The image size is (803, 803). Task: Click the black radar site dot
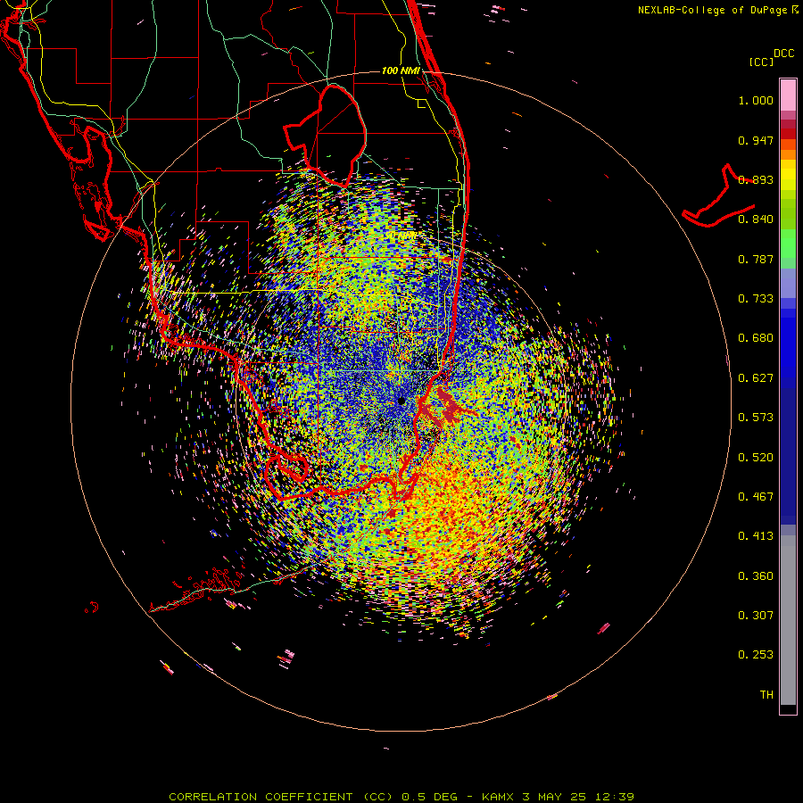(x=401, y=401)
